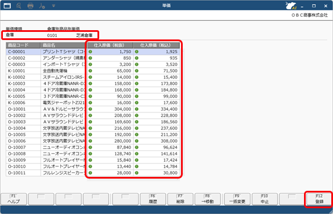Click warehouse name 芝浦倉庫

[x=84, y=35]
